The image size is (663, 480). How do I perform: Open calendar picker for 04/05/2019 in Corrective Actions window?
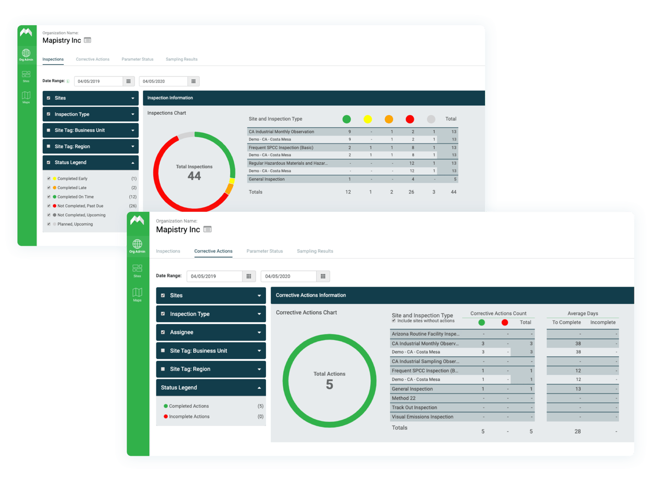click(x=249, y=276)
